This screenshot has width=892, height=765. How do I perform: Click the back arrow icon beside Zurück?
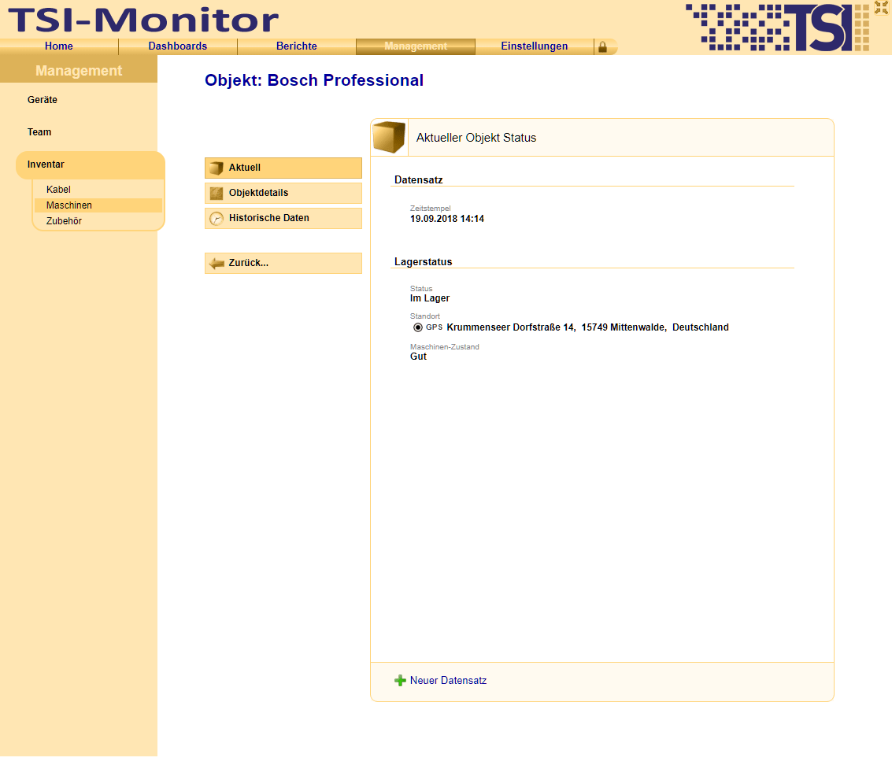pos(217,264)
